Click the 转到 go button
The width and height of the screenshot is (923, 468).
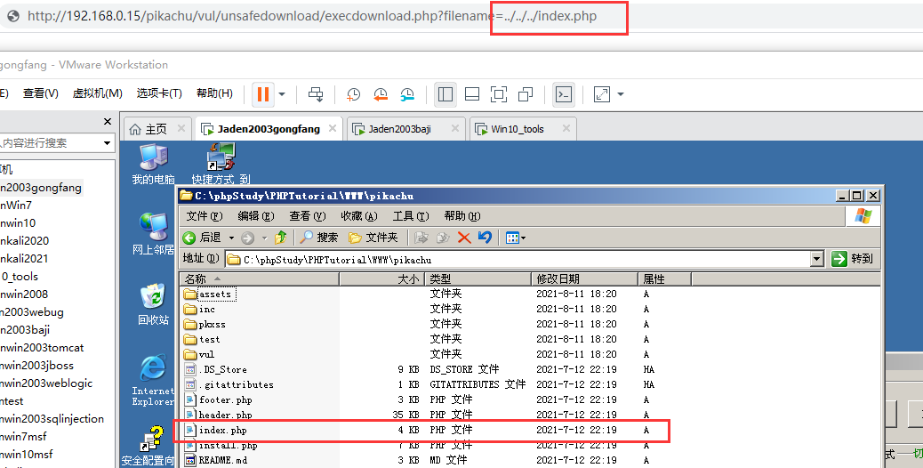[x=852, y=259]
